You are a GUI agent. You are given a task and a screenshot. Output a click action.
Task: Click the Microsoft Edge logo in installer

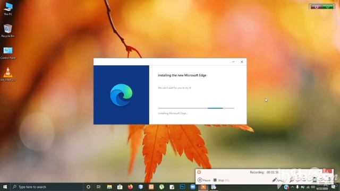click(x=121, y=95)
